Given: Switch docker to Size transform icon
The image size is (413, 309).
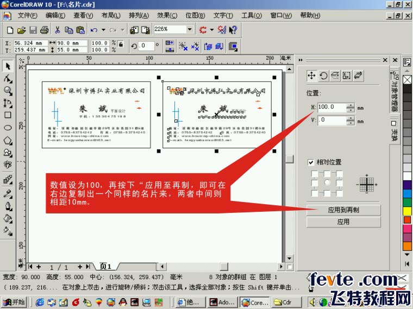Looking at the screenshot, I should [347, 76].
